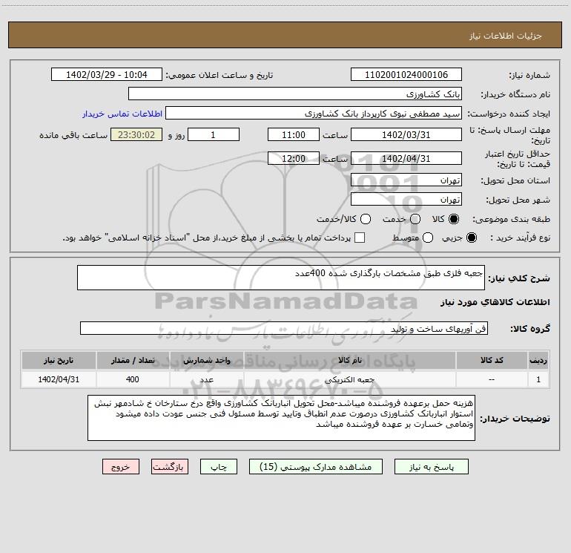Click the 11:00 deadline time field

coord(294,134)
